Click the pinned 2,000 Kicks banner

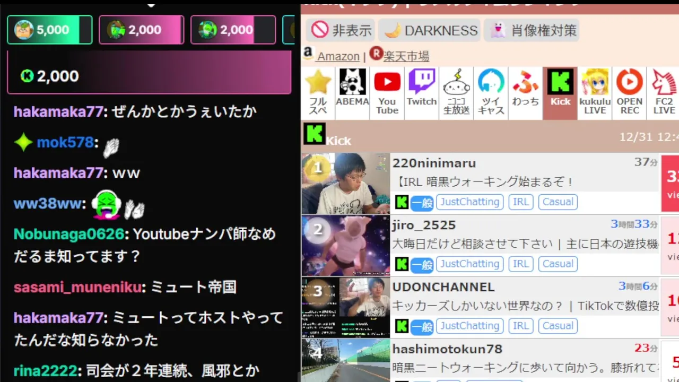click(x=149, y=73)
